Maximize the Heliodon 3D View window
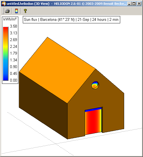 (x=134, y=4)
